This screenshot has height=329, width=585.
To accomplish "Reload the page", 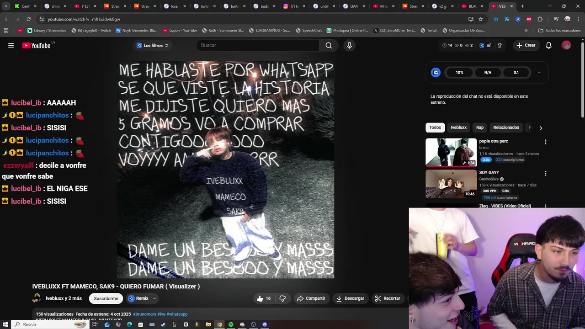I will (28, 19).
